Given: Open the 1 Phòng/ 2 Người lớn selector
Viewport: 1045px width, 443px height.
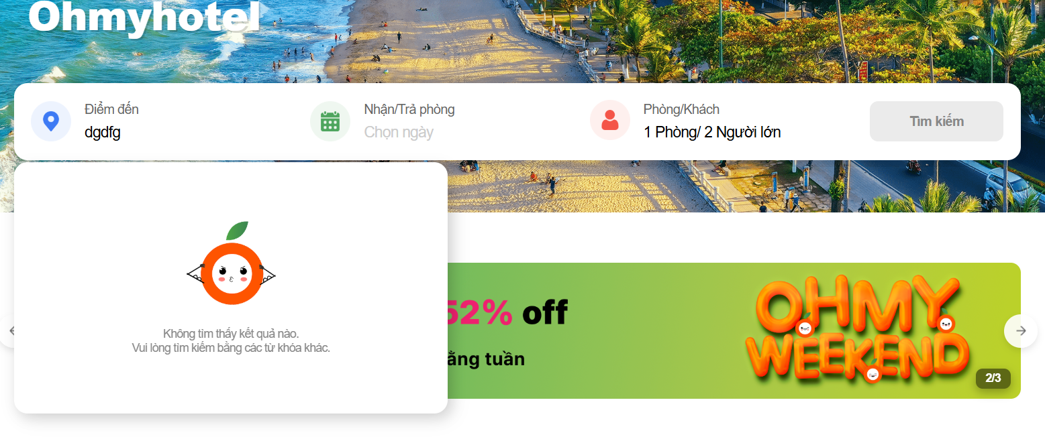Looking at the screenshot, I should (x=712, y=132).
